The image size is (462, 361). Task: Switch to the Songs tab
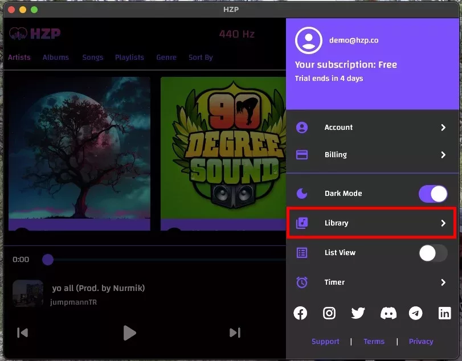click(x=93, y=57)
